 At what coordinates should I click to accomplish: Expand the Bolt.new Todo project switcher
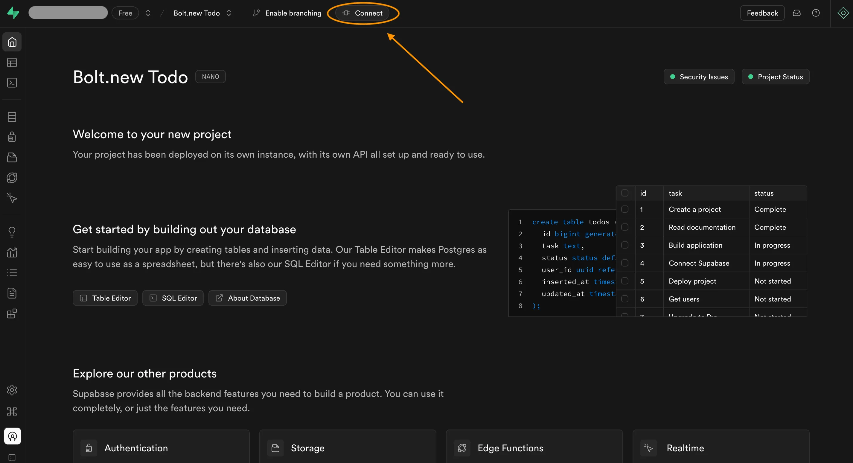click(x=229, y=13)
